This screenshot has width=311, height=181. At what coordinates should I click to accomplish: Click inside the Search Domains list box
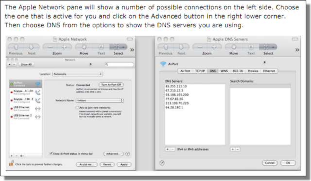click(x=260, y=114)
